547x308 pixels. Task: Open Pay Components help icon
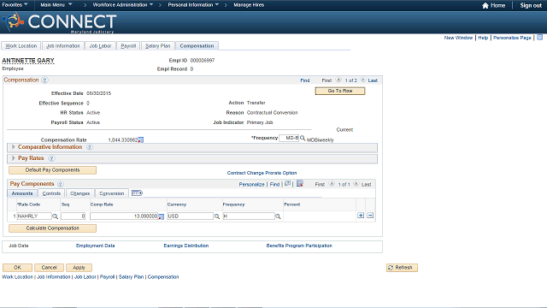point(61,184)
